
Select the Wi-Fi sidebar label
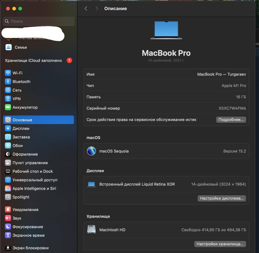point(18,73)
